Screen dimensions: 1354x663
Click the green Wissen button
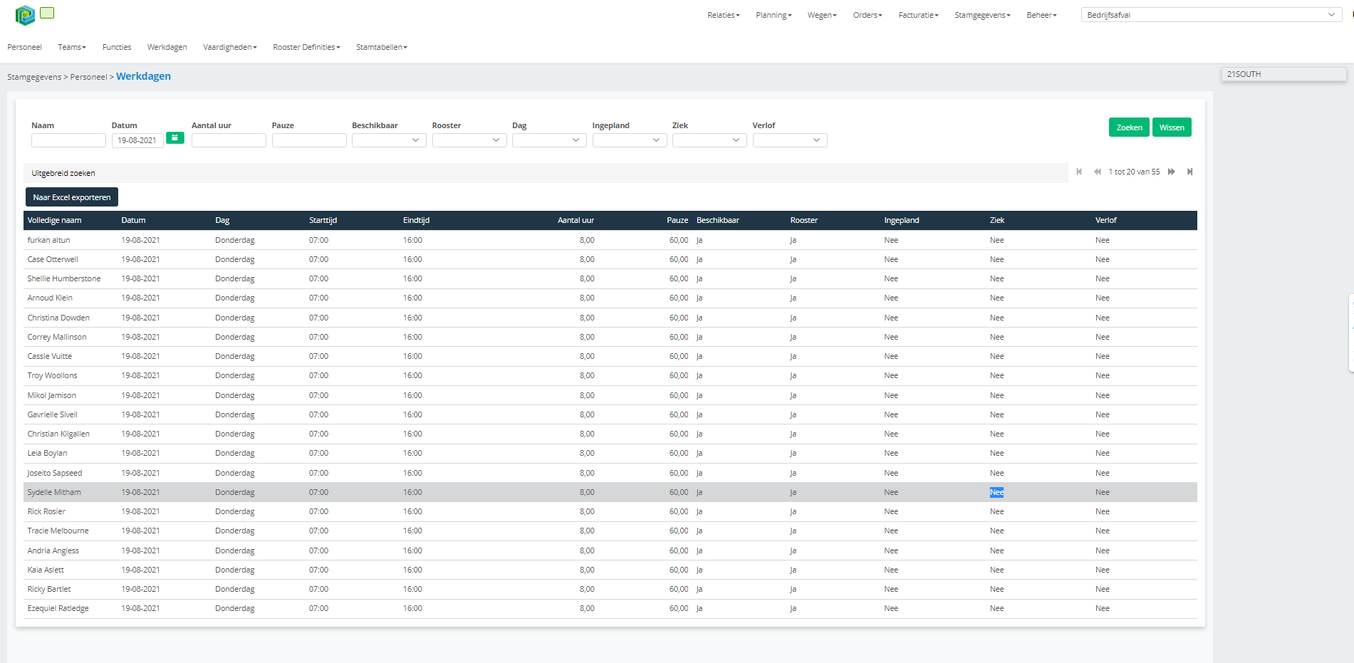coord(1172,127)
